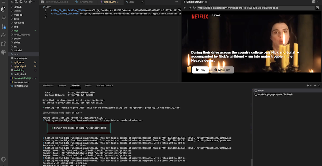The height and width of the screenshot is (166, 322).
Task: Maximize the terminal panel
Action: click(315, 85)
